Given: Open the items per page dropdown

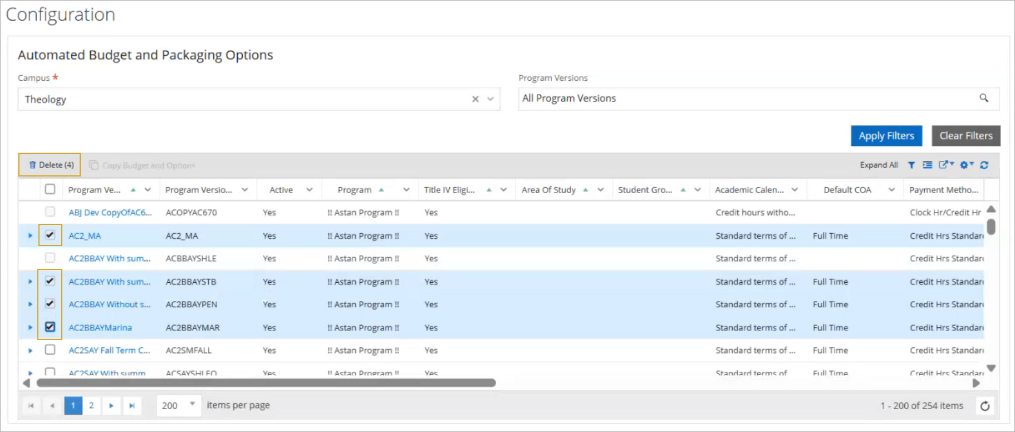Looking at the screenshot, I should [x=192, y=405].
